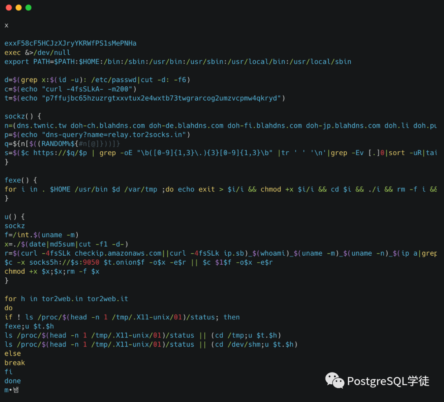The width and height of the screenshot is (444, 402).
Task: Select the string "exxF58cF5HCJzXJryYKRWfPS1sMePNHa"
Action: (x=71, y=43)
